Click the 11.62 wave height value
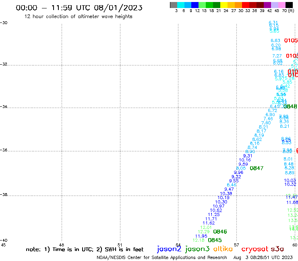Viewport: 298px width, 261px height. coord(209,223)
